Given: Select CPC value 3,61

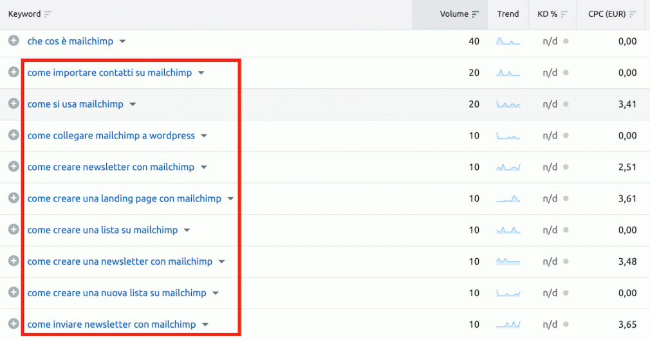Looking at the screenshot, I should [x=627, y=198].
